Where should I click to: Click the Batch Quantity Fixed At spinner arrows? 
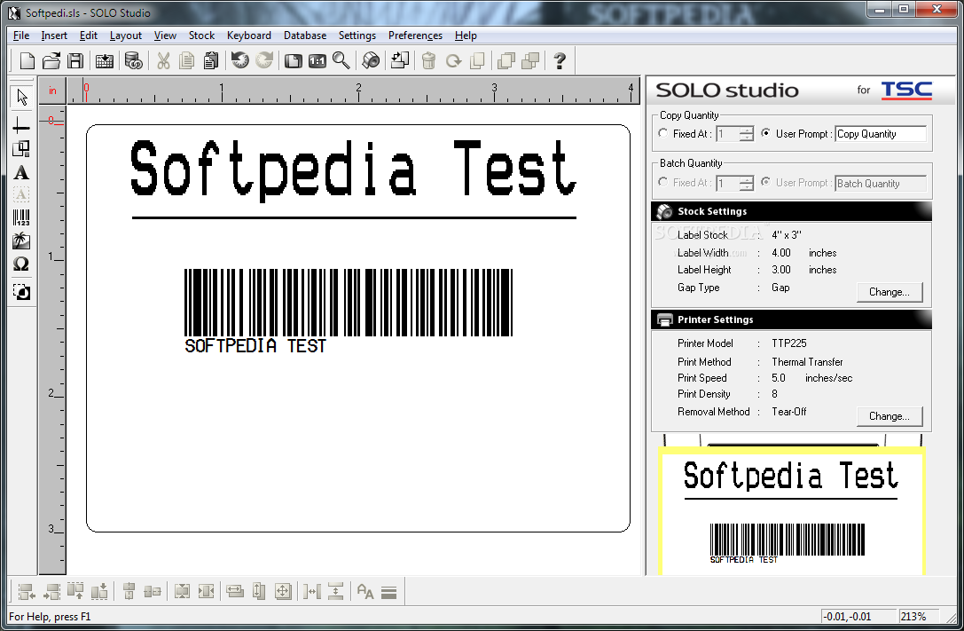coord(746,183)
